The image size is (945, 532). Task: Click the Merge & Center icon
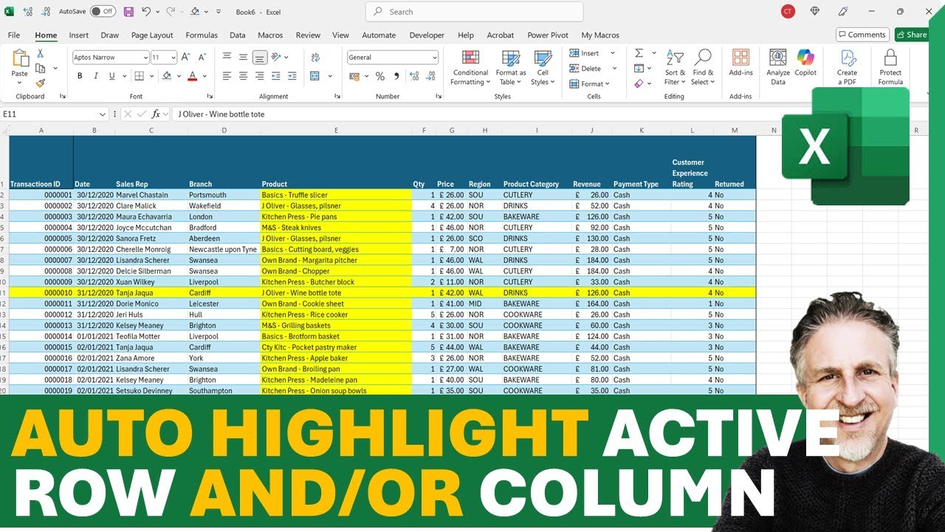(315, 76)
